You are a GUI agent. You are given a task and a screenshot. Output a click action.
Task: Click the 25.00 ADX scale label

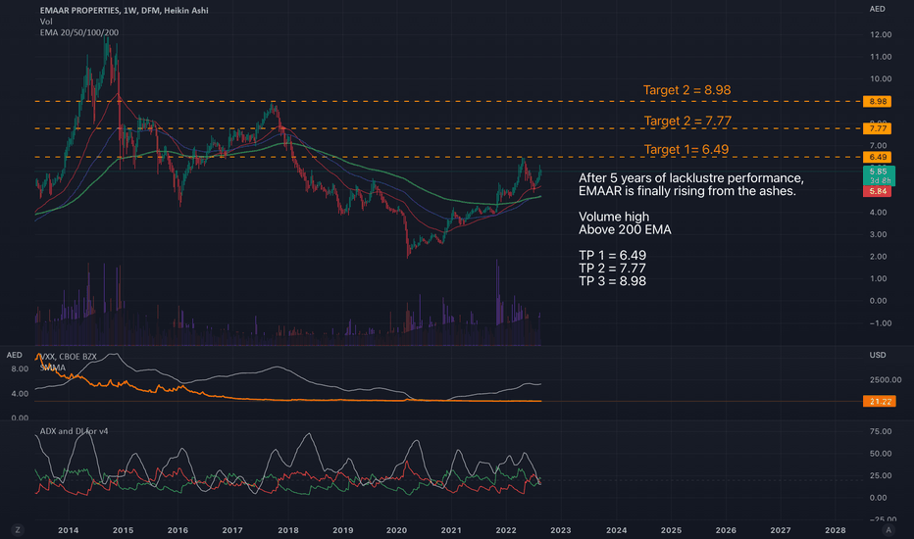[x=881, y=475]
